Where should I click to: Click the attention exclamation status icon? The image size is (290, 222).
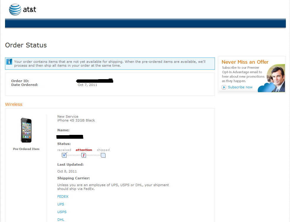click(x=84, y=155)
